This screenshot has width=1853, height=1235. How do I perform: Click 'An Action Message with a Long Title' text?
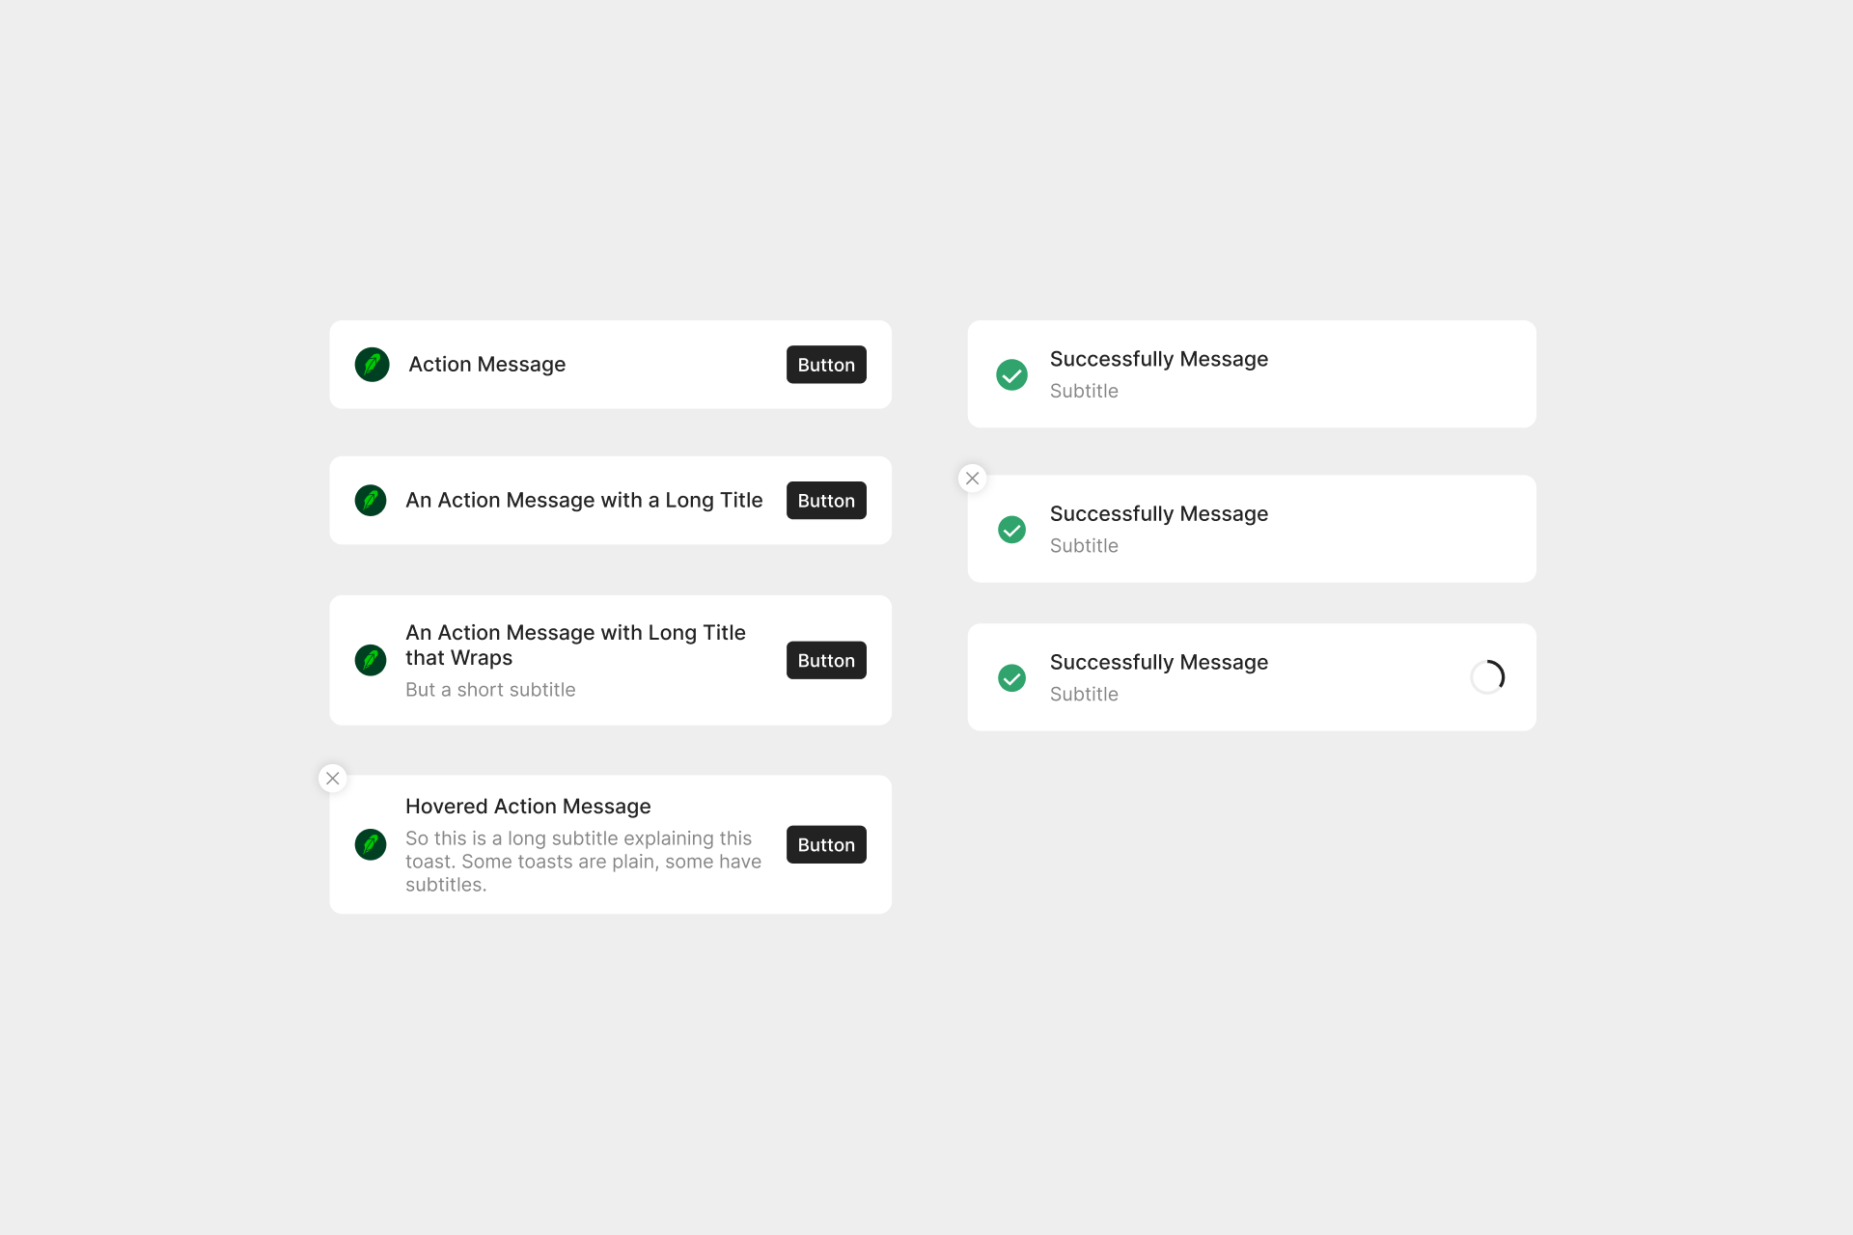(x=584, y=500)
